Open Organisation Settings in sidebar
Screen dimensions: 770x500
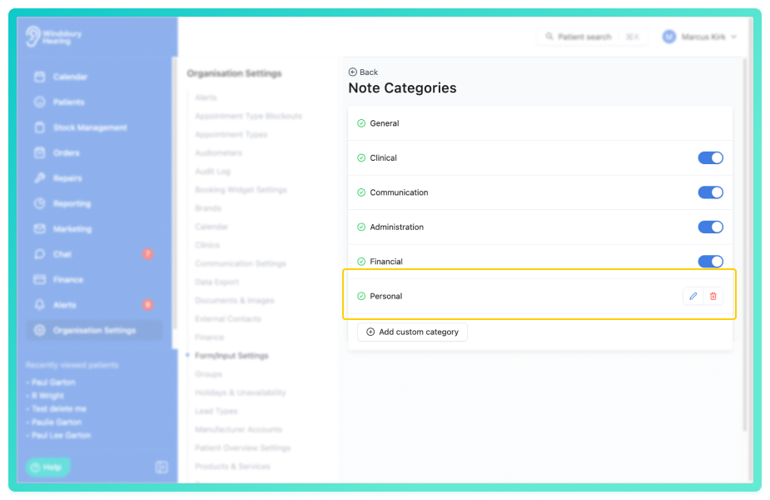coord(94,330)
